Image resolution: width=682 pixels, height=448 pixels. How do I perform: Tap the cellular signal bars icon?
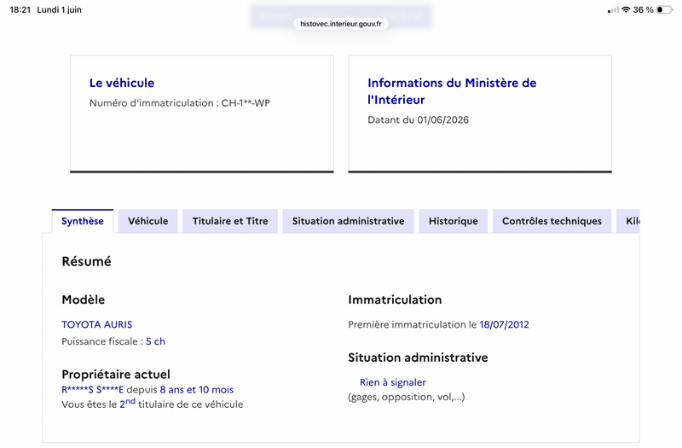pos(613,9)
